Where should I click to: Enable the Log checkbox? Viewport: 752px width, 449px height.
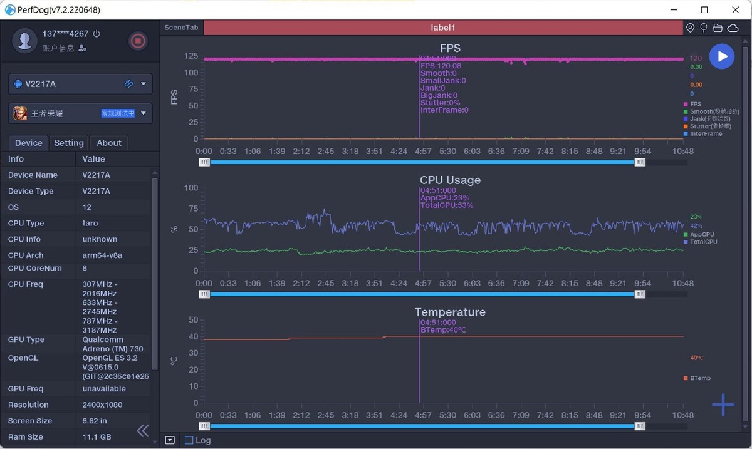(x=189, y=440)
